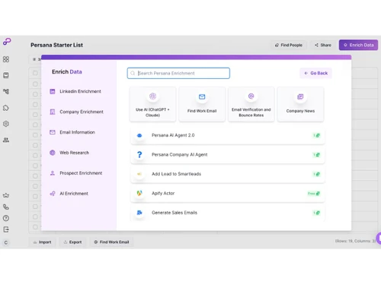The height and width of the screenshot is (285, 381).
Task: Open AI Enrichment category
Action: pos(69,194)
